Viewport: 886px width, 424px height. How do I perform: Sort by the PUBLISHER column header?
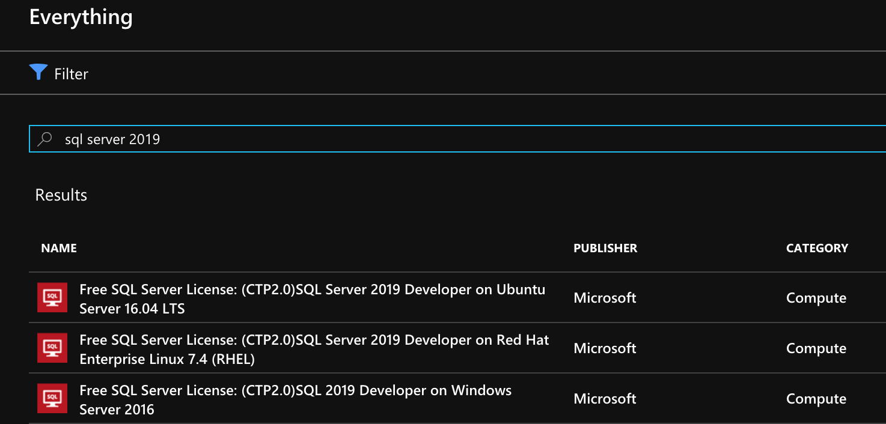(605, 247)
